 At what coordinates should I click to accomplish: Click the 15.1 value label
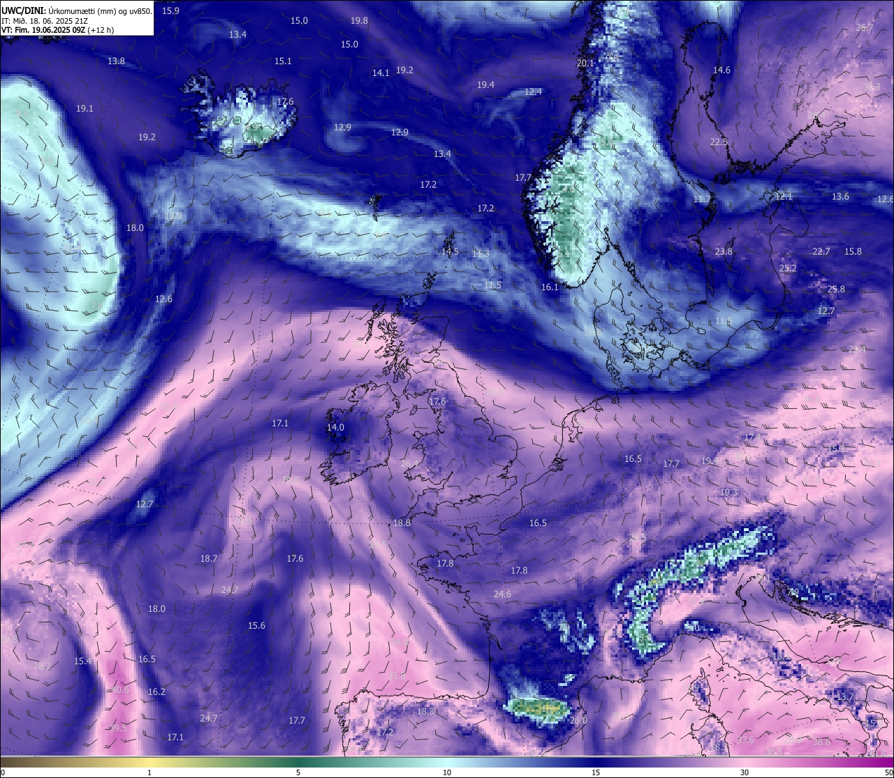pos(283,61)
